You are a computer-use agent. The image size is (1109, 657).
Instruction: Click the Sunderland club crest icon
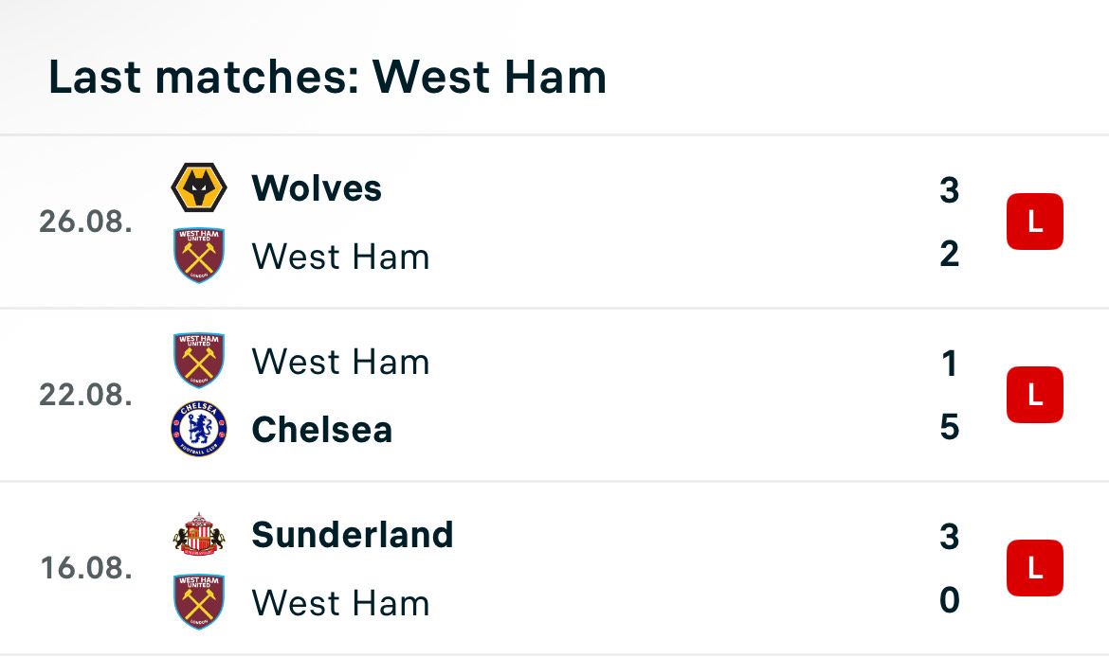click(x=199, y=534)
